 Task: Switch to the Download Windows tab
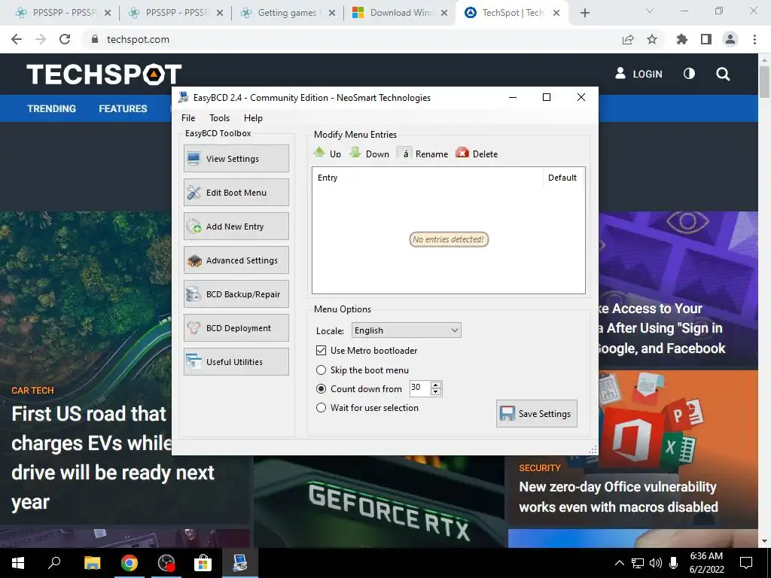pyautogui.click(x=401, y=13)
